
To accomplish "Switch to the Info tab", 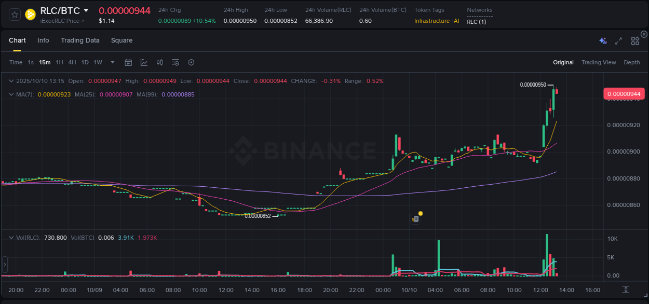I will click(x=43, y=40).
